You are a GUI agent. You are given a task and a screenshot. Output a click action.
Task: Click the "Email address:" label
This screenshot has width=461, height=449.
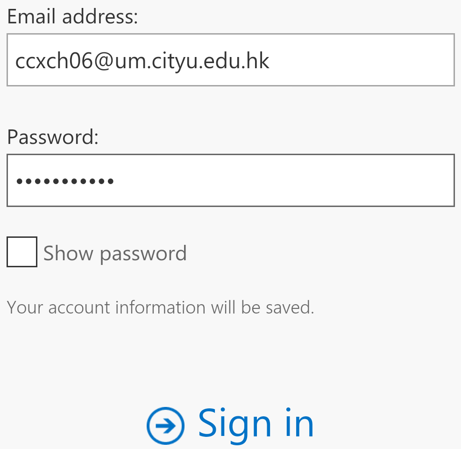pos(72,17)
